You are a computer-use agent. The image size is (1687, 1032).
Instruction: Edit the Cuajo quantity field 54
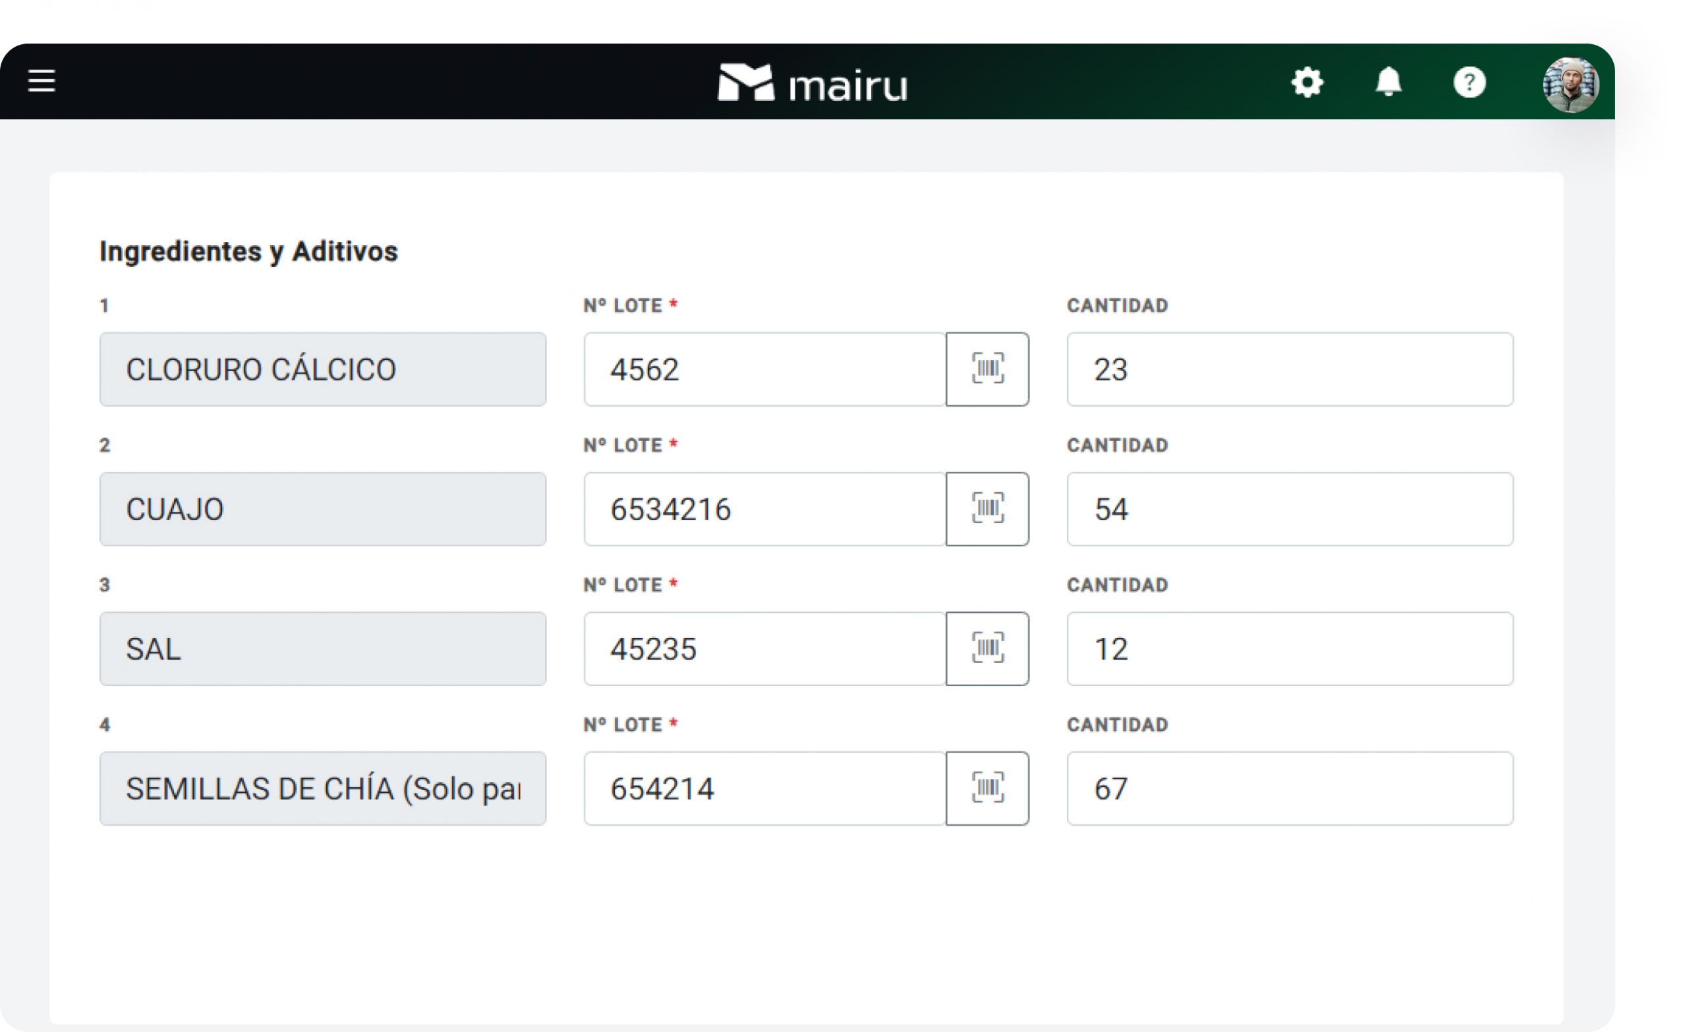(x=1289, y=509)
